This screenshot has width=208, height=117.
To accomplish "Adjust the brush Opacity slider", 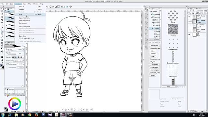I will (12, 54).
